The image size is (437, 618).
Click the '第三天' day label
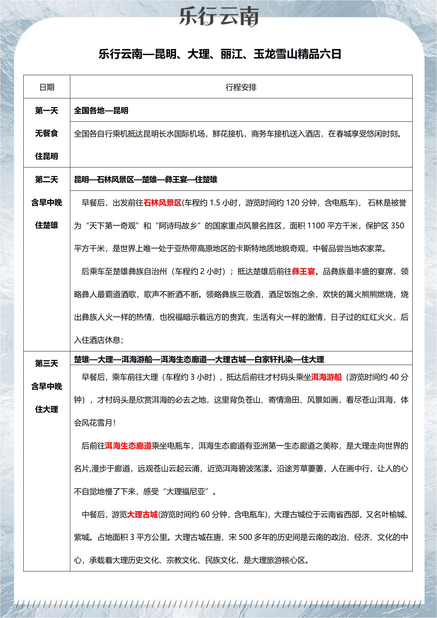[x=47, y=363]
